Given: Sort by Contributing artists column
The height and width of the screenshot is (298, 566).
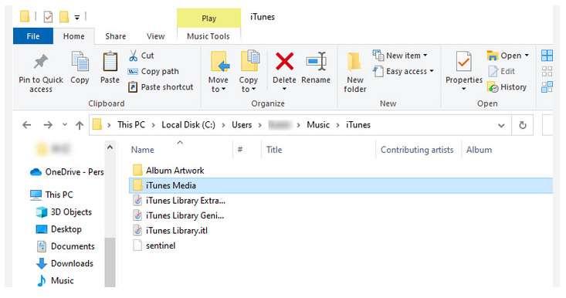Looking at the screenshot, I should coord(417,150).
